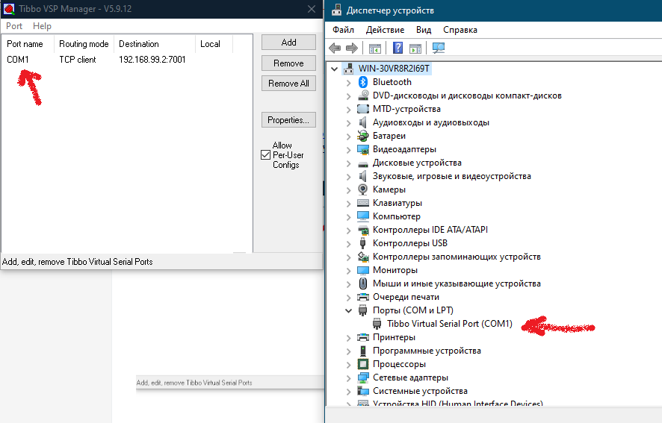Open the Действие menu
Image resolution: width=662 pixels, height=423 pixels.
coord(385,30)
